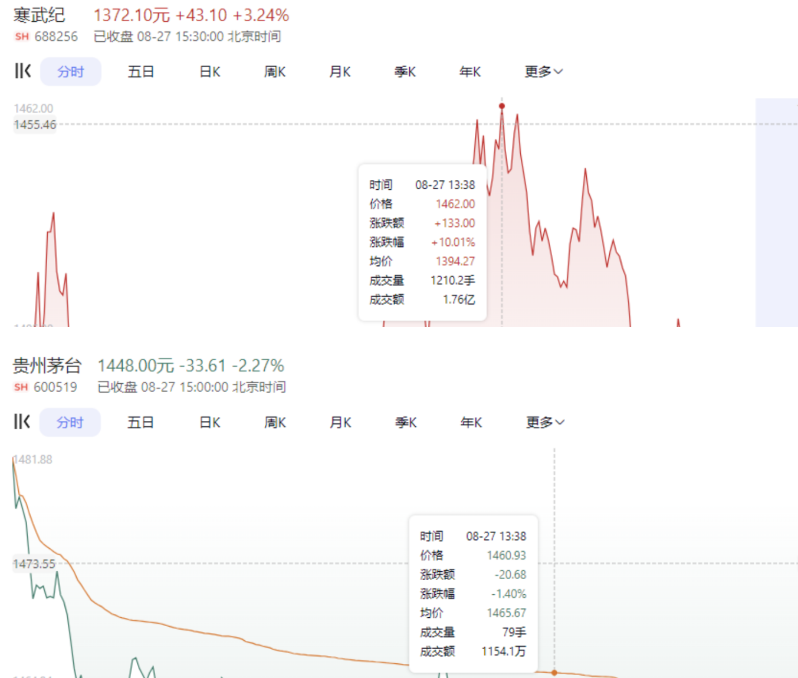Click stock code 688256
Screen dimensions: 798x678
point(56,37)
